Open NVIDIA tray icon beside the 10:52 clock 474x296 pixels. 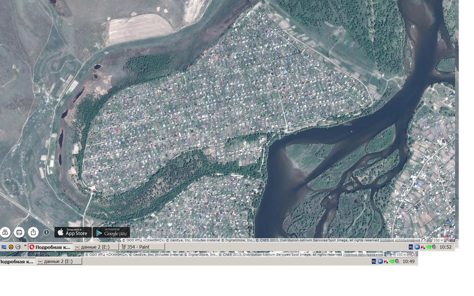(x=429, y=247)
